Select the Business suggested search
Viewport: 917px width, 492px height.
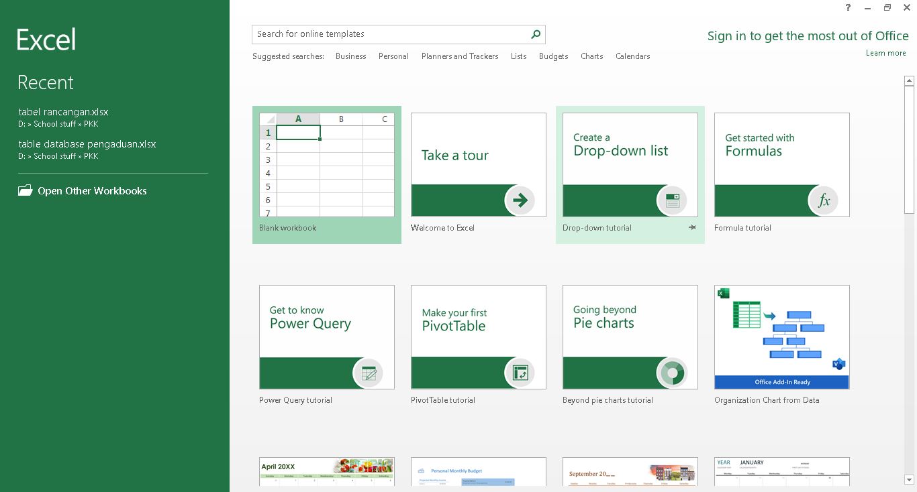[x=350, y=56]
